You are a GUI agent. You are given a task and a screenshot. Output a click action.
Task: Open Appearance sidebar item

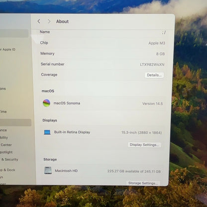click(3, 130)
